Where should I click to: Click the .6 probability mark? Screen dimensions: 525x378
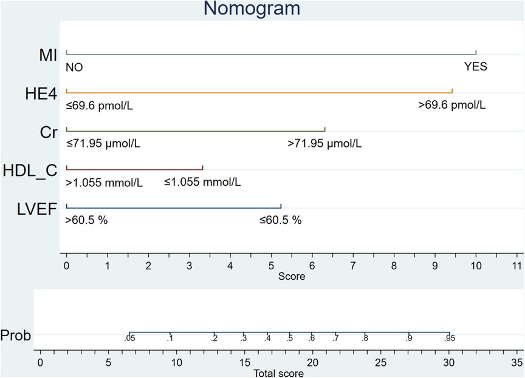point(311,338)
